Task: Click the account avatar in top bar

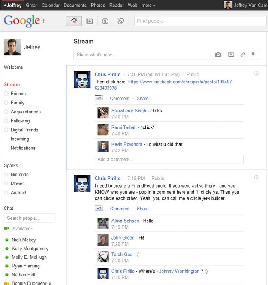Action: click(228, 5)
